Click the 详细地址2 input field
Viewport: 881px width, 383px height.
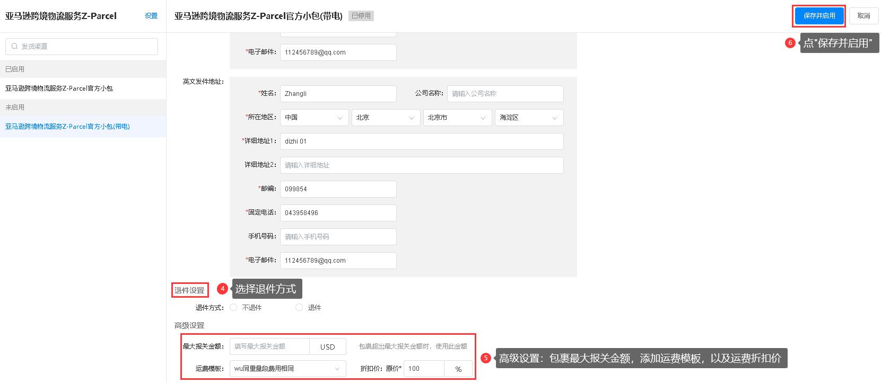pyautogui.click(x=422, y=165)
